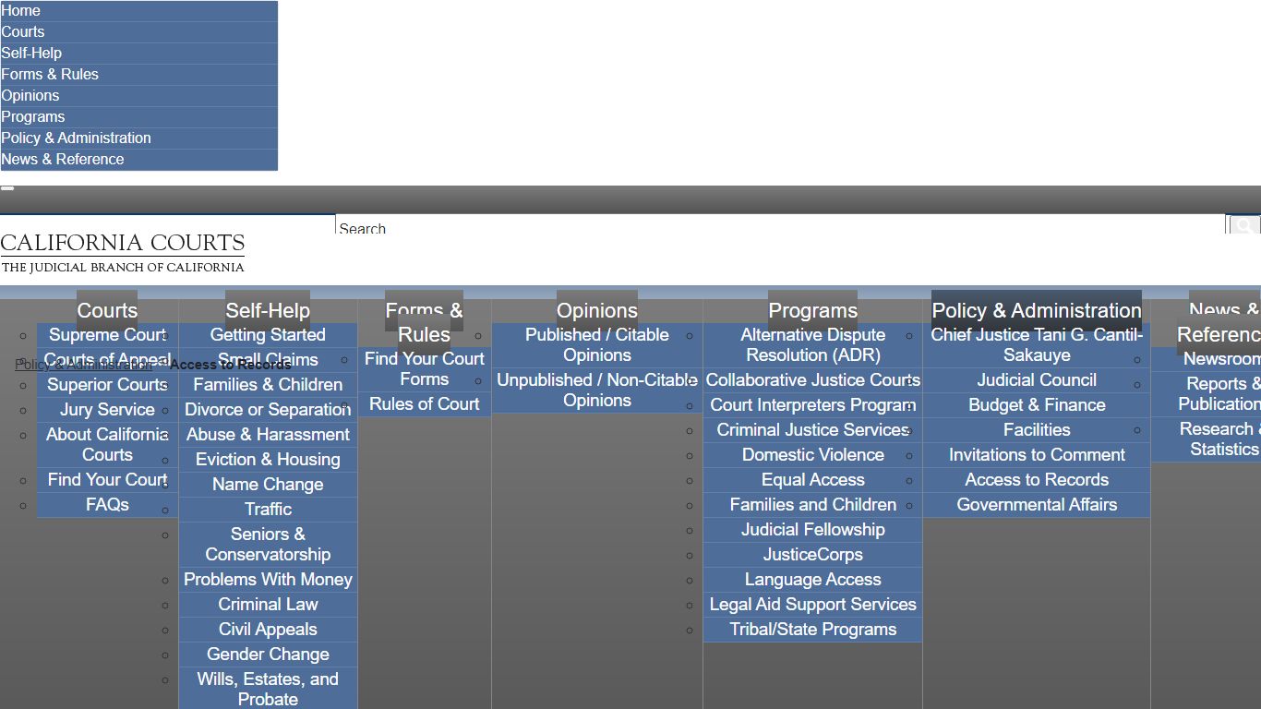
Task: Open Getting Started under Self-Help
Action: (x=268, y=335)
